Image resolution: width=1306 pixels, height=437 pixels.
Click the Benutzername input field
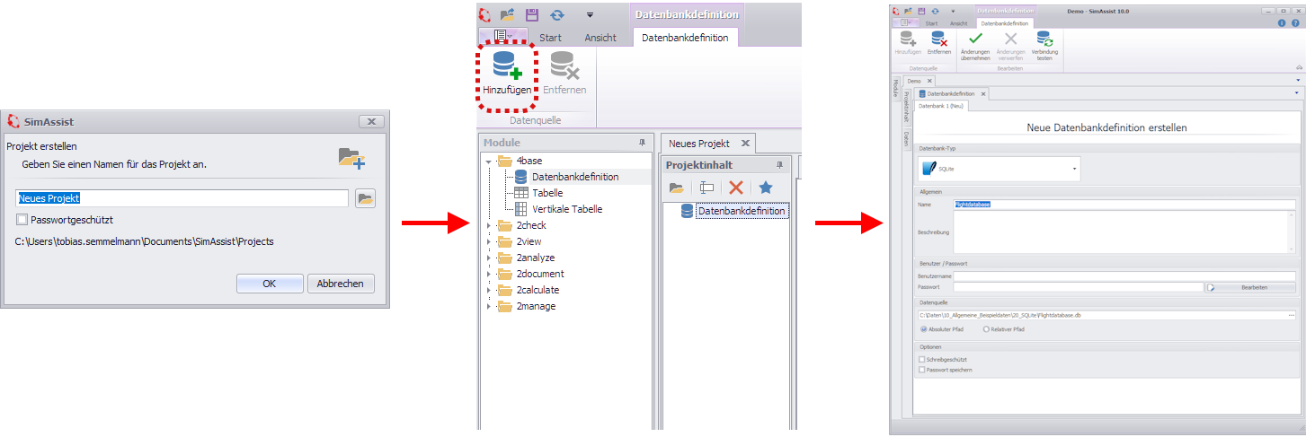pyautogui.click(x=1124, y=276)
